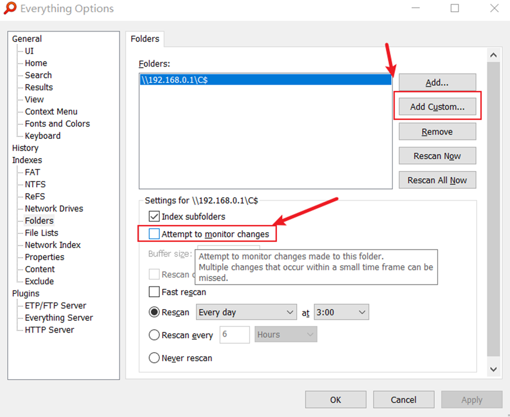Select General in the options tree
Viewport: 510px width, 417px height.
coord(27,38)
